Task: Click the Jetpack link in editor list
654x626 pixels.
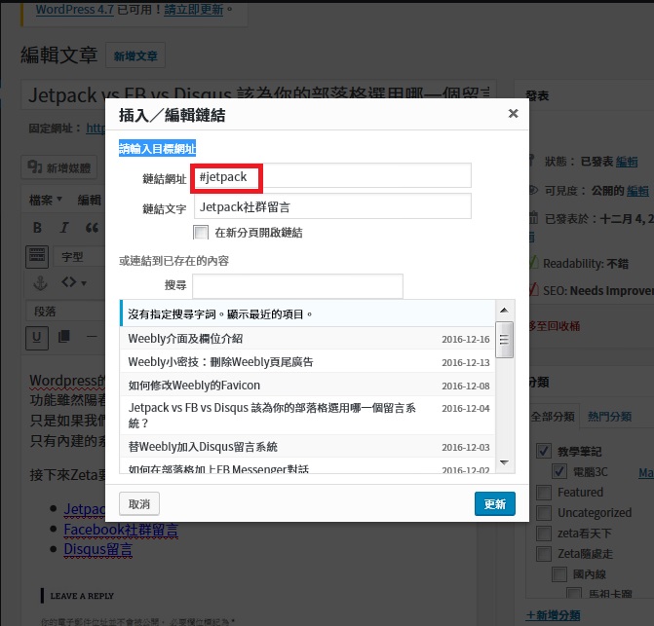Action: pos(85,509)
